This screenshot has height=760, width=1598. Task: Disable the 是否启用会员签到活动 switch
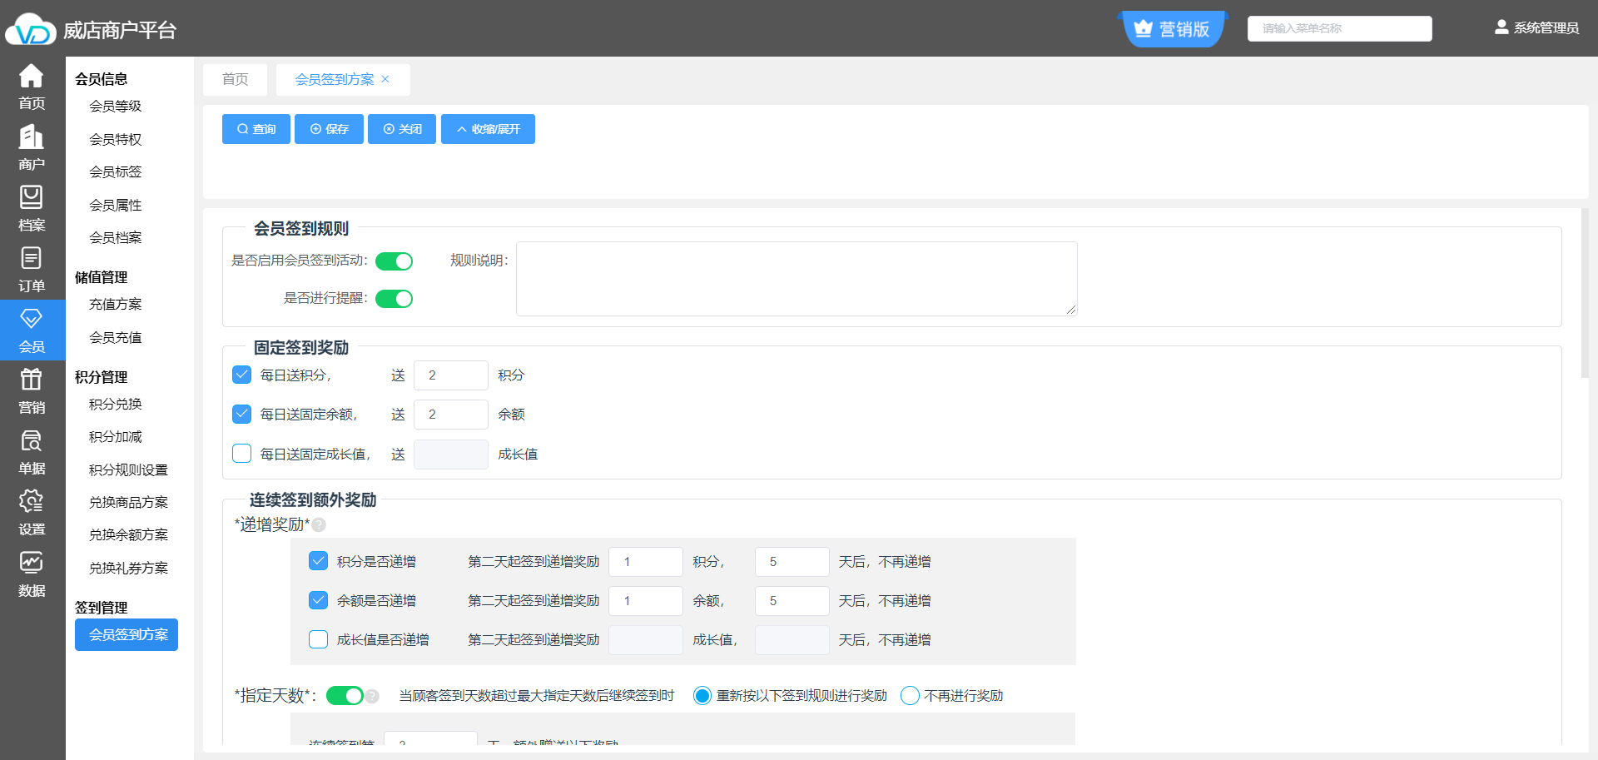[394, 261]
